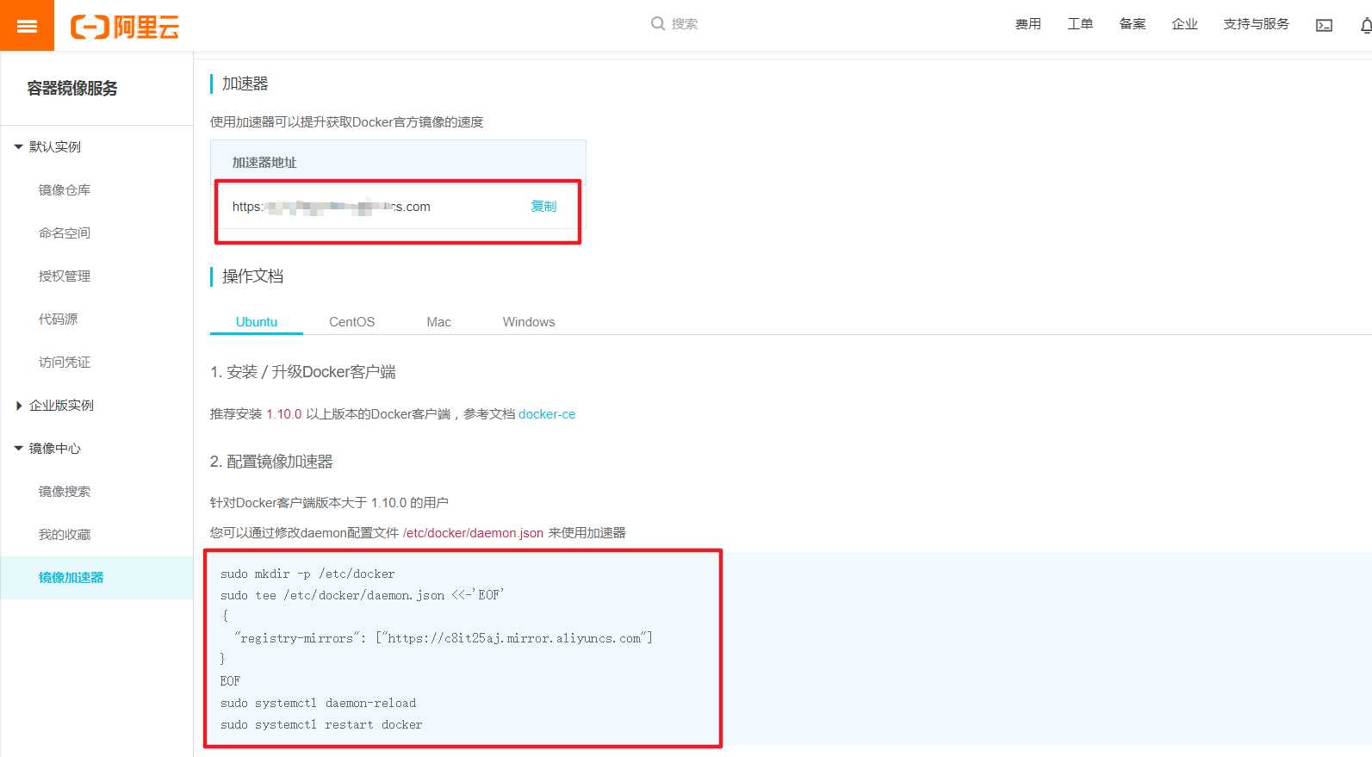Click the 搜索 search input field
This screenshot has width=1372, height=757.
click(x=685, y=24)
